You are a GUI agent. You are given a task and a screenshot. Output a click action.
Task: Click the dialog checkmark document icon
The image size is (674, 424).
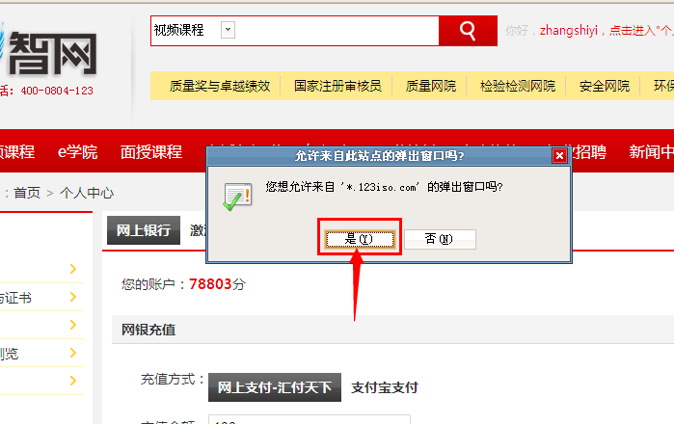click(x=237, y=198)
